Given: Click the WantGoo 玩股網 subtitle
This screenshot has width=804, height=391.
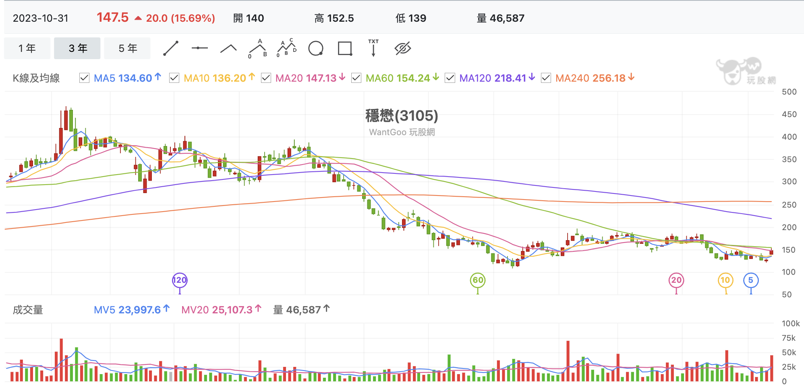Looking at the screenshot, I should point(402,132).
